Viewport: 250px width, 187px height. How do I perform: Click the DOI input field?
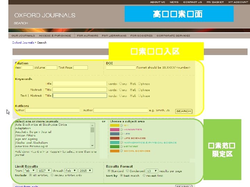pos(121,68)
